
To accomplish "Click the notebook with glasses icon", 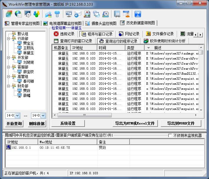I will (x=117, y=14).
